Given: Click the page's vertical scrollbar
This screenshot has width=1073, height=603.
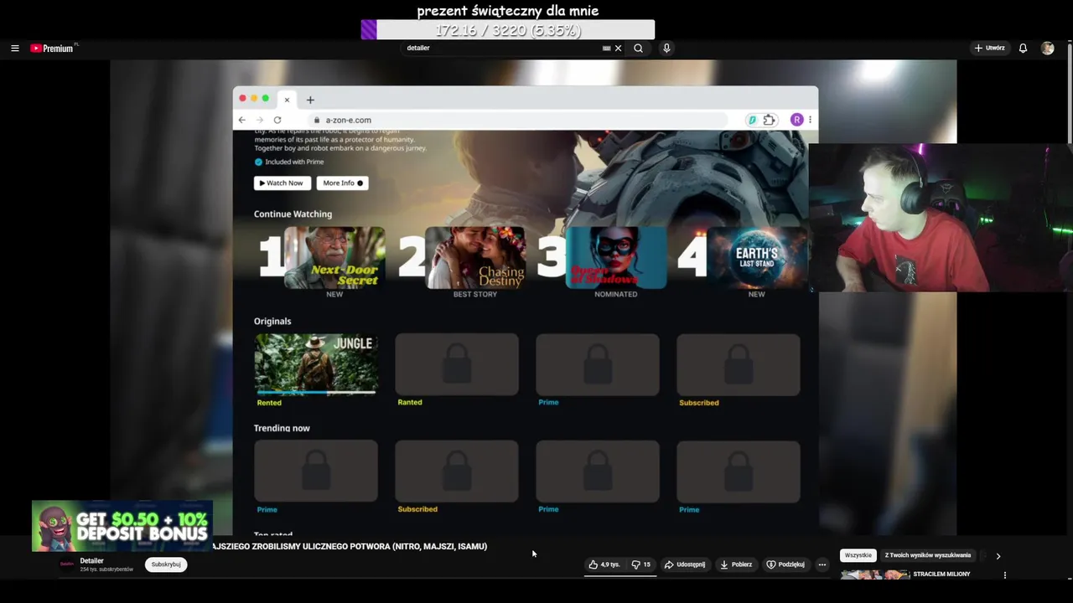Looking at the screenshot, I should (x=1069, y=92).
